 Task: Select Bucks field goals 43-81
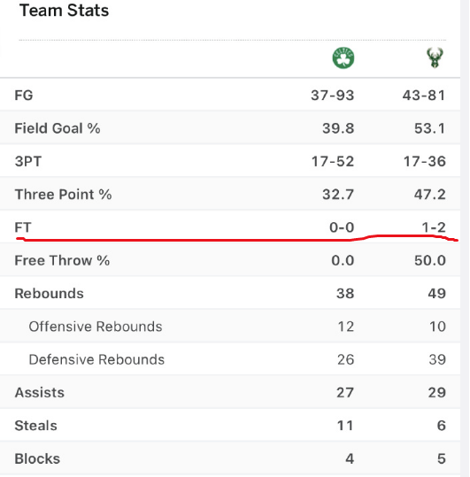[424, 96]
